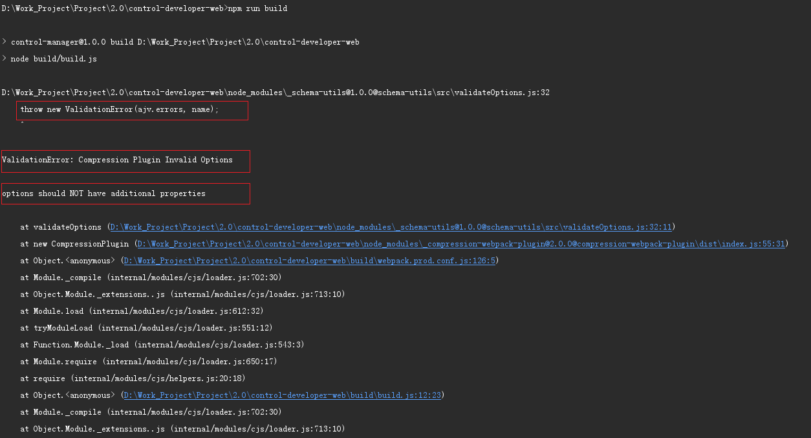This screenshot has height=438, width=811.
Task: Click the control-manager@1.0.0 build output line
Action: pos(181,42)
